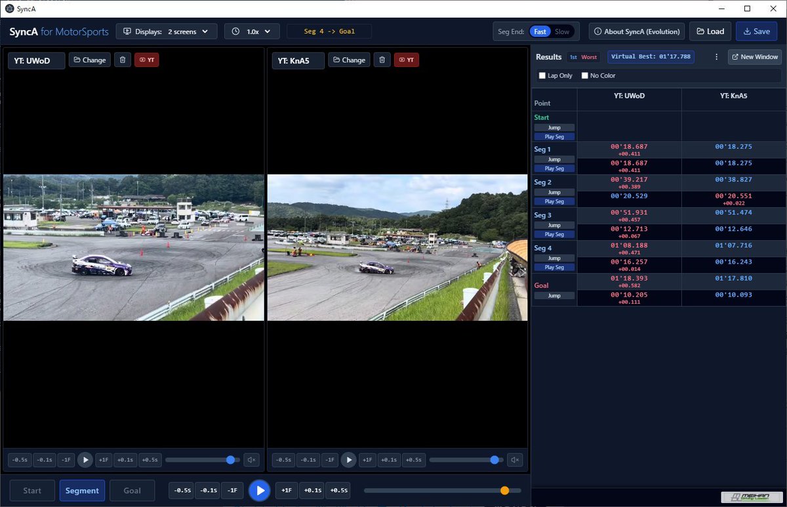Screen dimensions: 787x507
Task: Jump to the Goal point
Action: click(554, 296)
